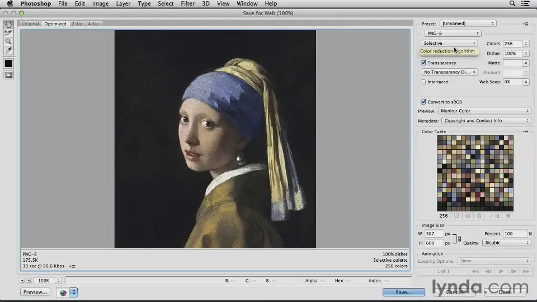Go to previous animation frame
This screenshot has width=537, height=302.
(488, 271)
